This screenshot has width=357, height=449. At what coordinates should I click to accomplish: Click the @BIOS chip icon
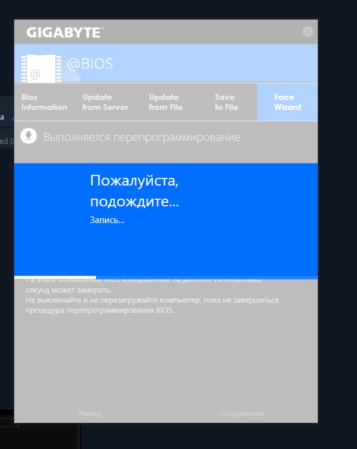(41, 68)
